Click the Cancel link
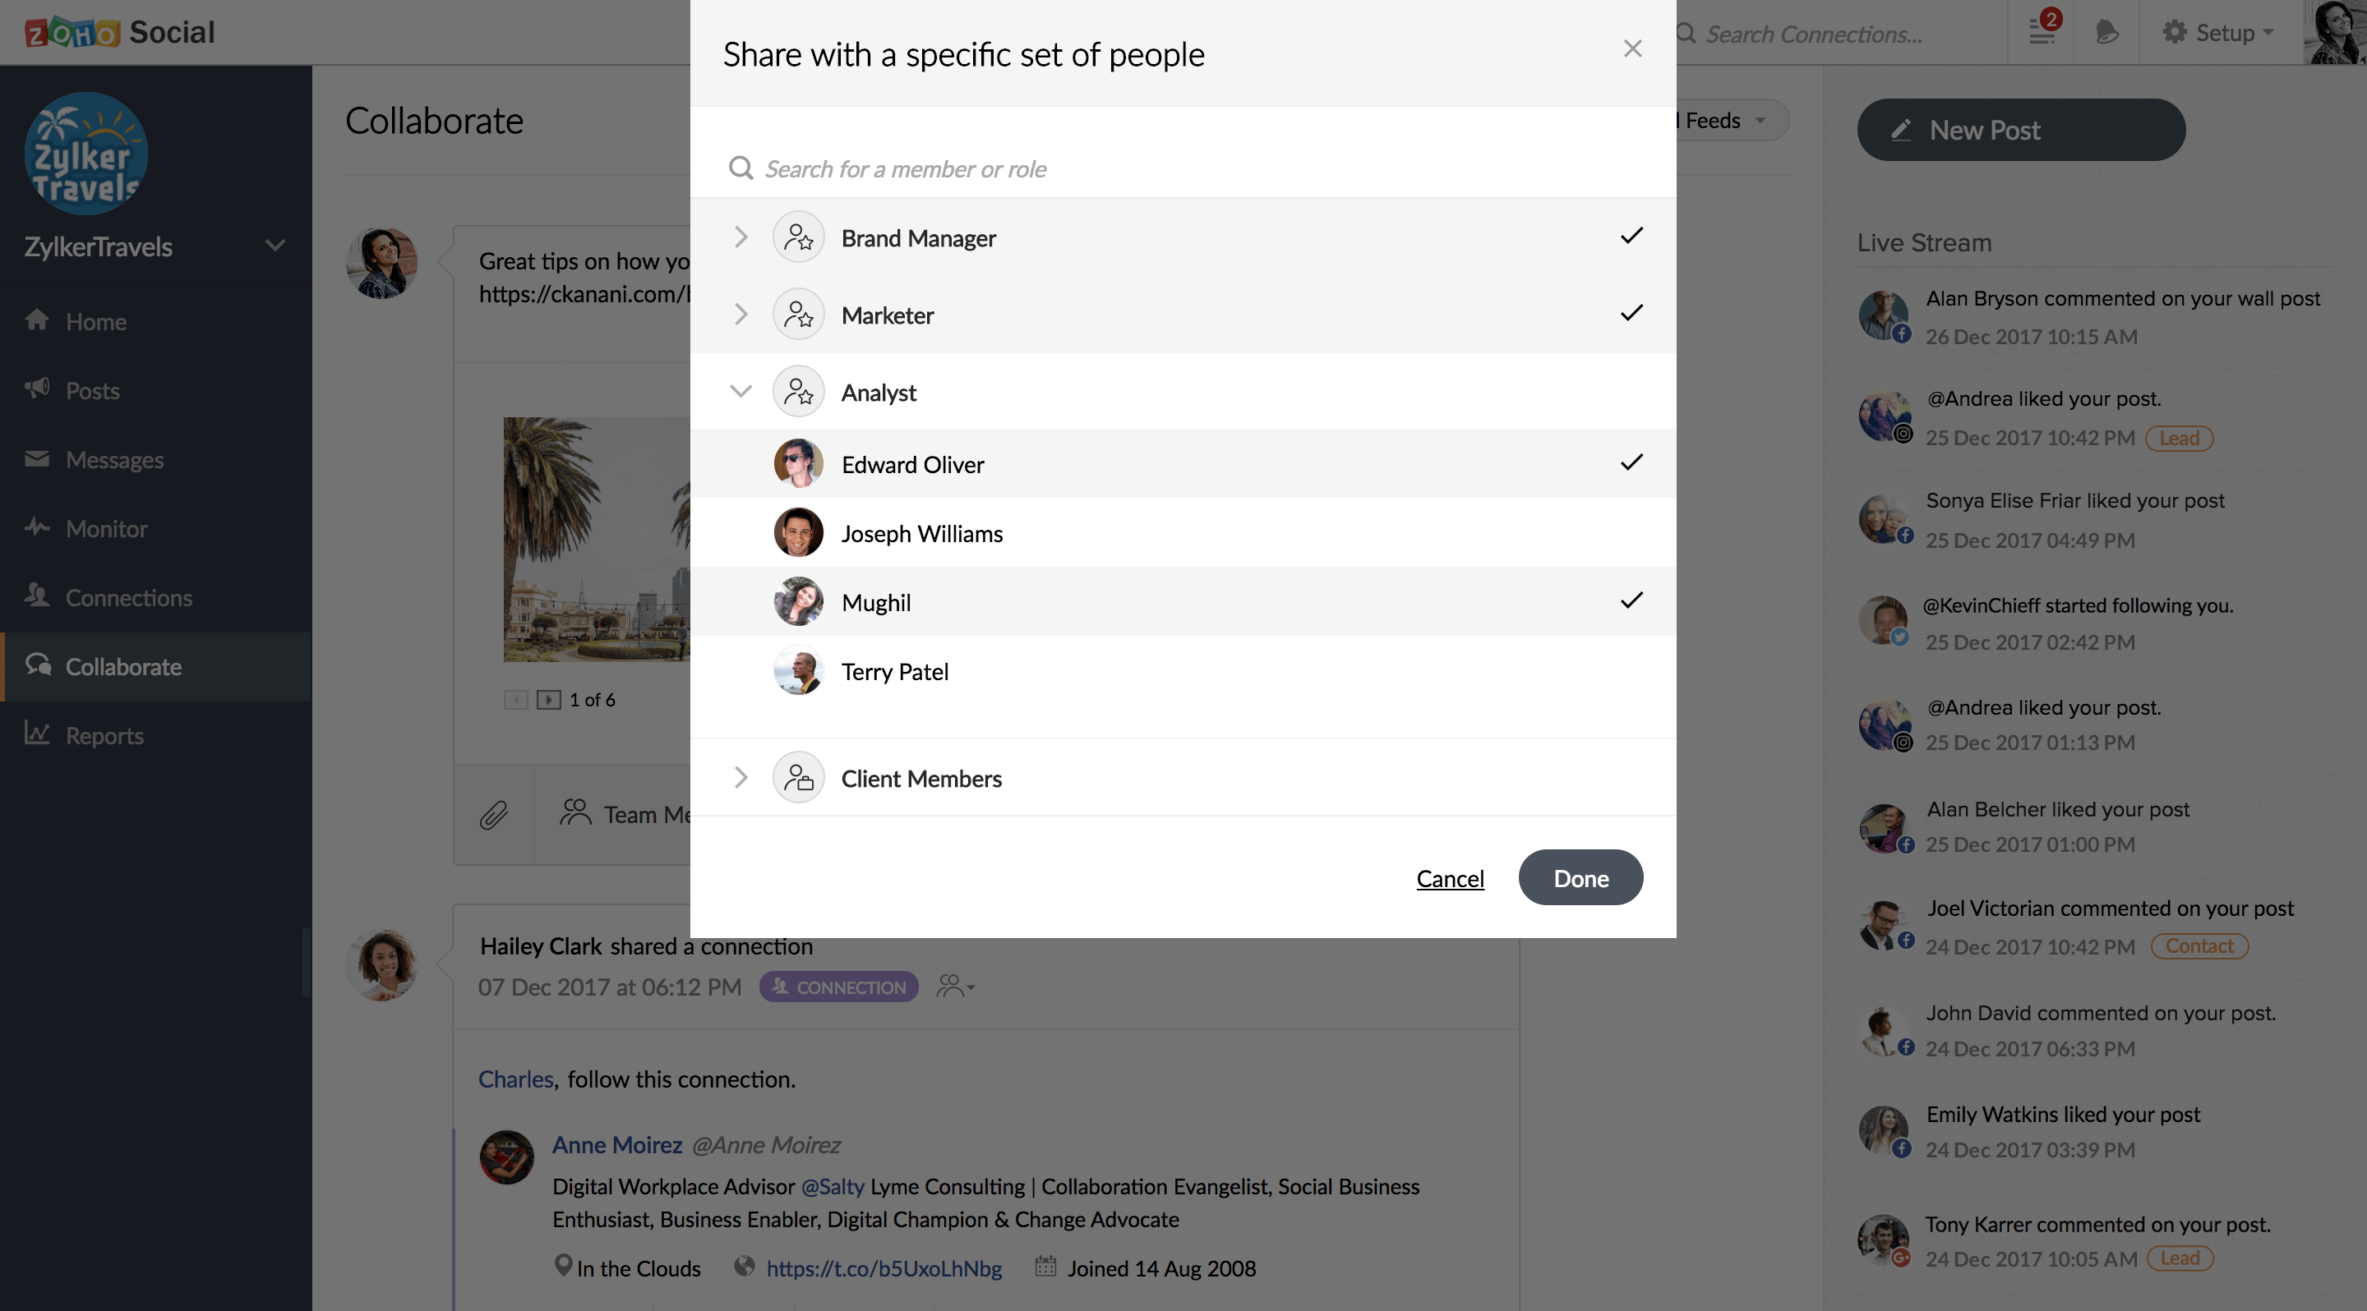The height and width of the screenshot is (1311, 2367). click(1450, 879)
